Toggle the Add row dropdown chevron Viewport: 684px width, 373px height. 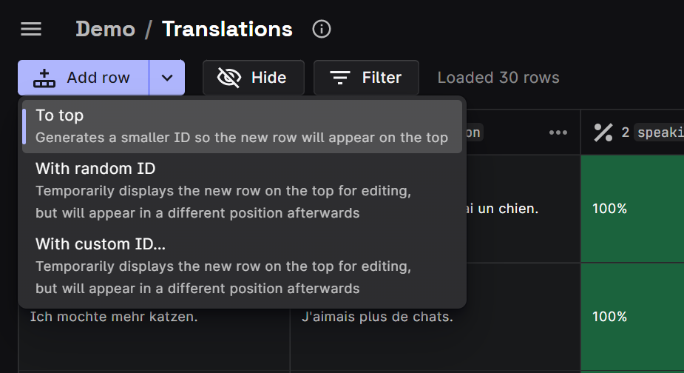click(167, 78)
